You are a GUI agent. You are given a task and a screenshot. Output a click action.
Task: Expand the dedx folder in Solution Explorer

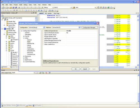coord(6,36)
